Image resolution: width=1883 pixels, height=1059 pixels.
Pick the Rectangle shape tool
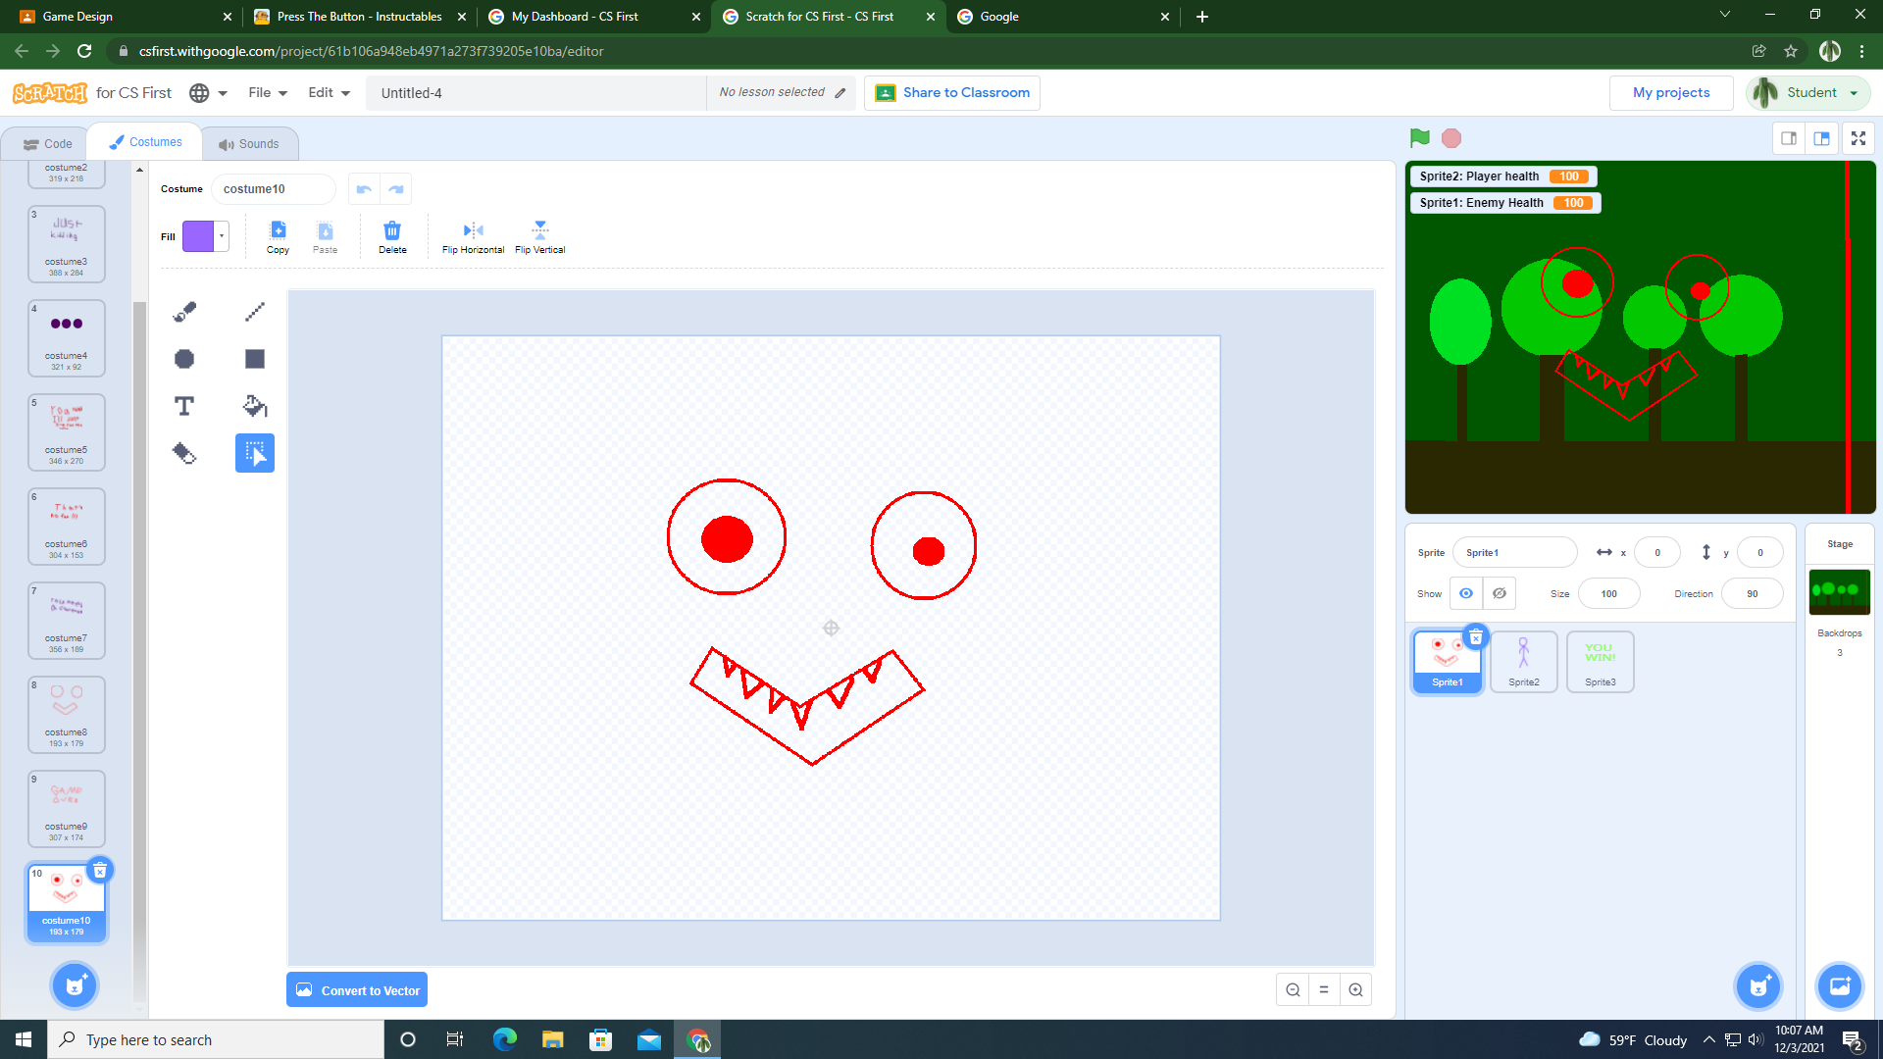point(254,358)
